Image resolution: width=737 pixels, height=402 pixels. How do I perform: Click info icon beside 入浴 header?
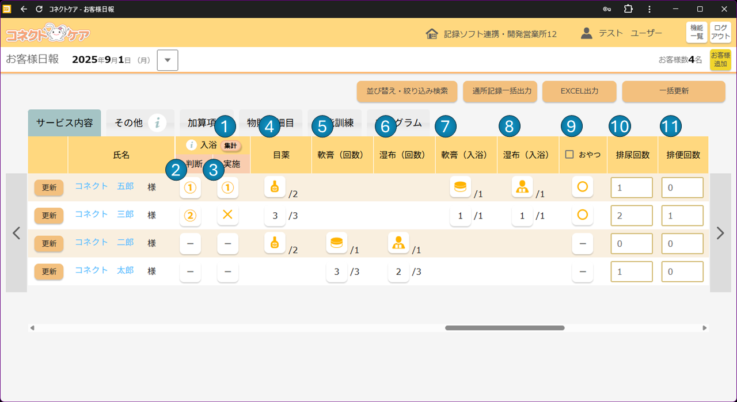(x=192, y=145)
